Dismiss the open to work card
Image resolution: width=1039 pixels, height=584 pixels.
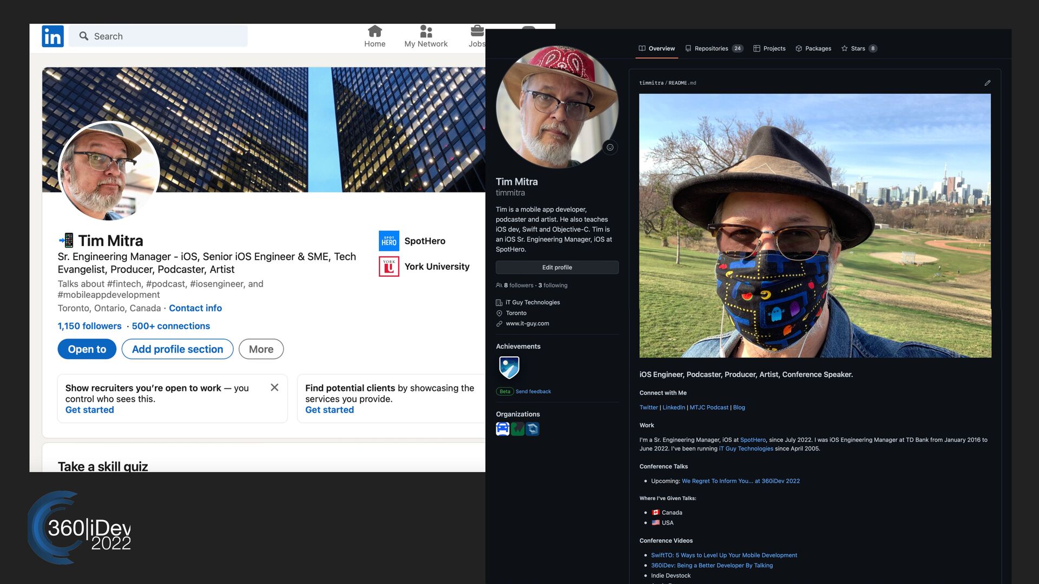pyautogui.click(x=274, y=387)
